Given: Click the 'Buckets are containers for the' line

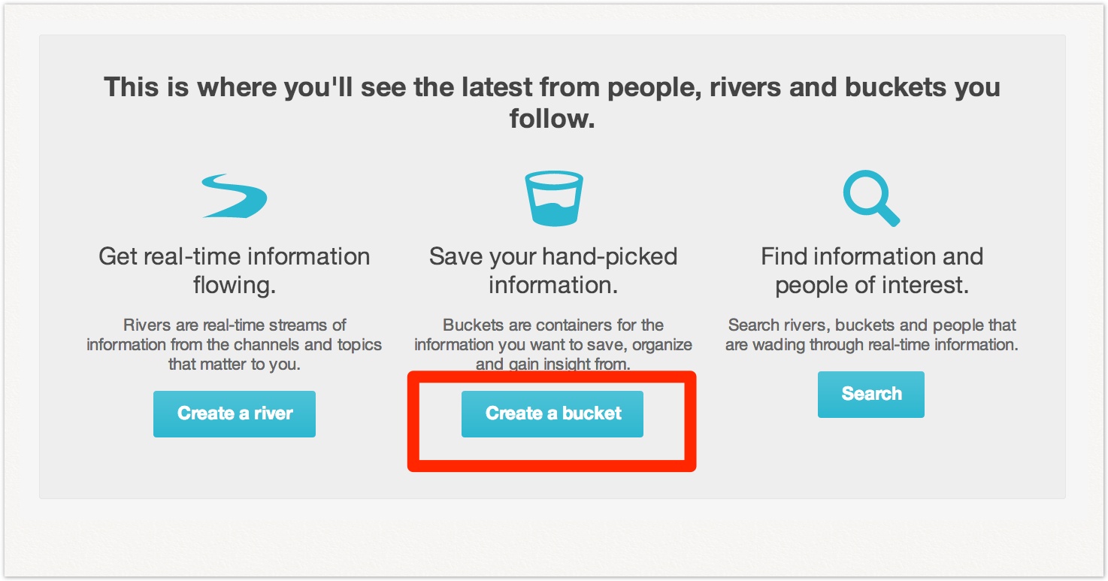Looking at the screenshot, I should tap(553, 325).
